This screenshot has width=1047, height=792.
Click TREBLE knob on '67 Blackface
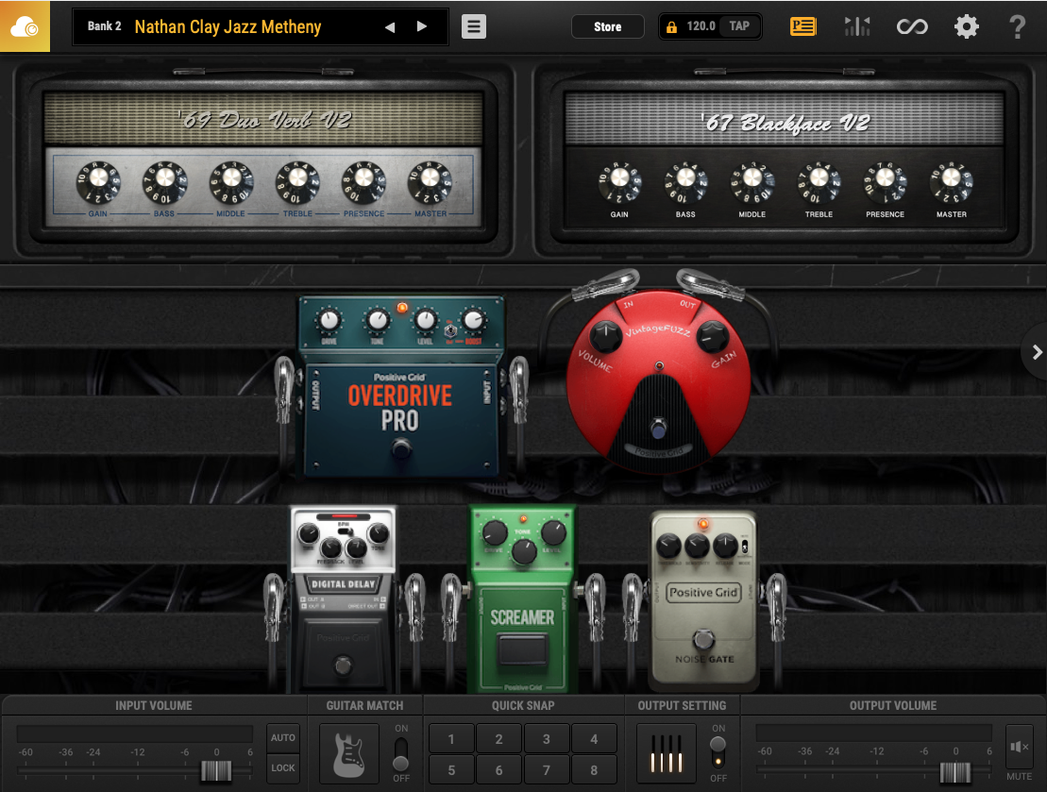(819, 181)
